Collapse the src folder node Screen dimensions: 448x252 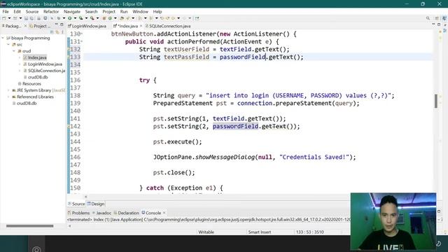(x=8, y=45)
